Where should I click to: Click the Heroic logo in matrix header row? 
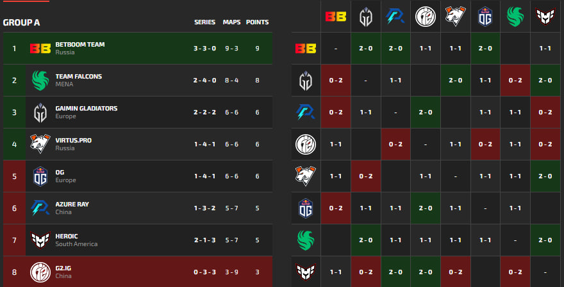pos(546,17)
